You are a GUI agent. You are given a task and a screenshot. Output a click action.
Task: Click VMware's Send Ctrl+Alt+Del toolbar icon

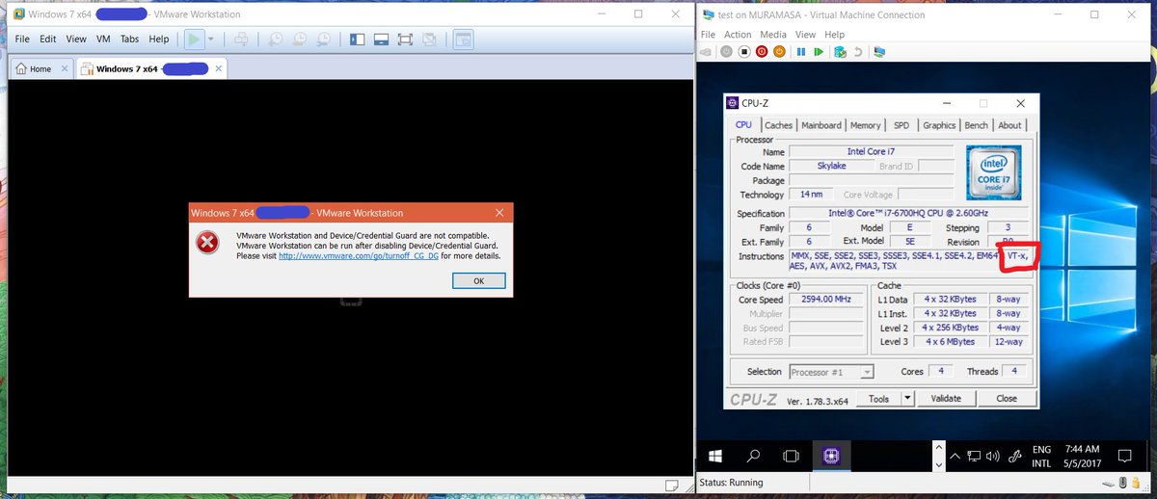(242, 39)
